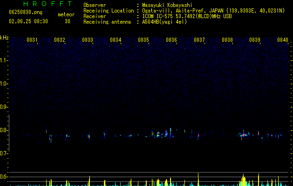The width and height of the screenshot is (293, 186).
Task: Click the meteor label
Action: 66,14
